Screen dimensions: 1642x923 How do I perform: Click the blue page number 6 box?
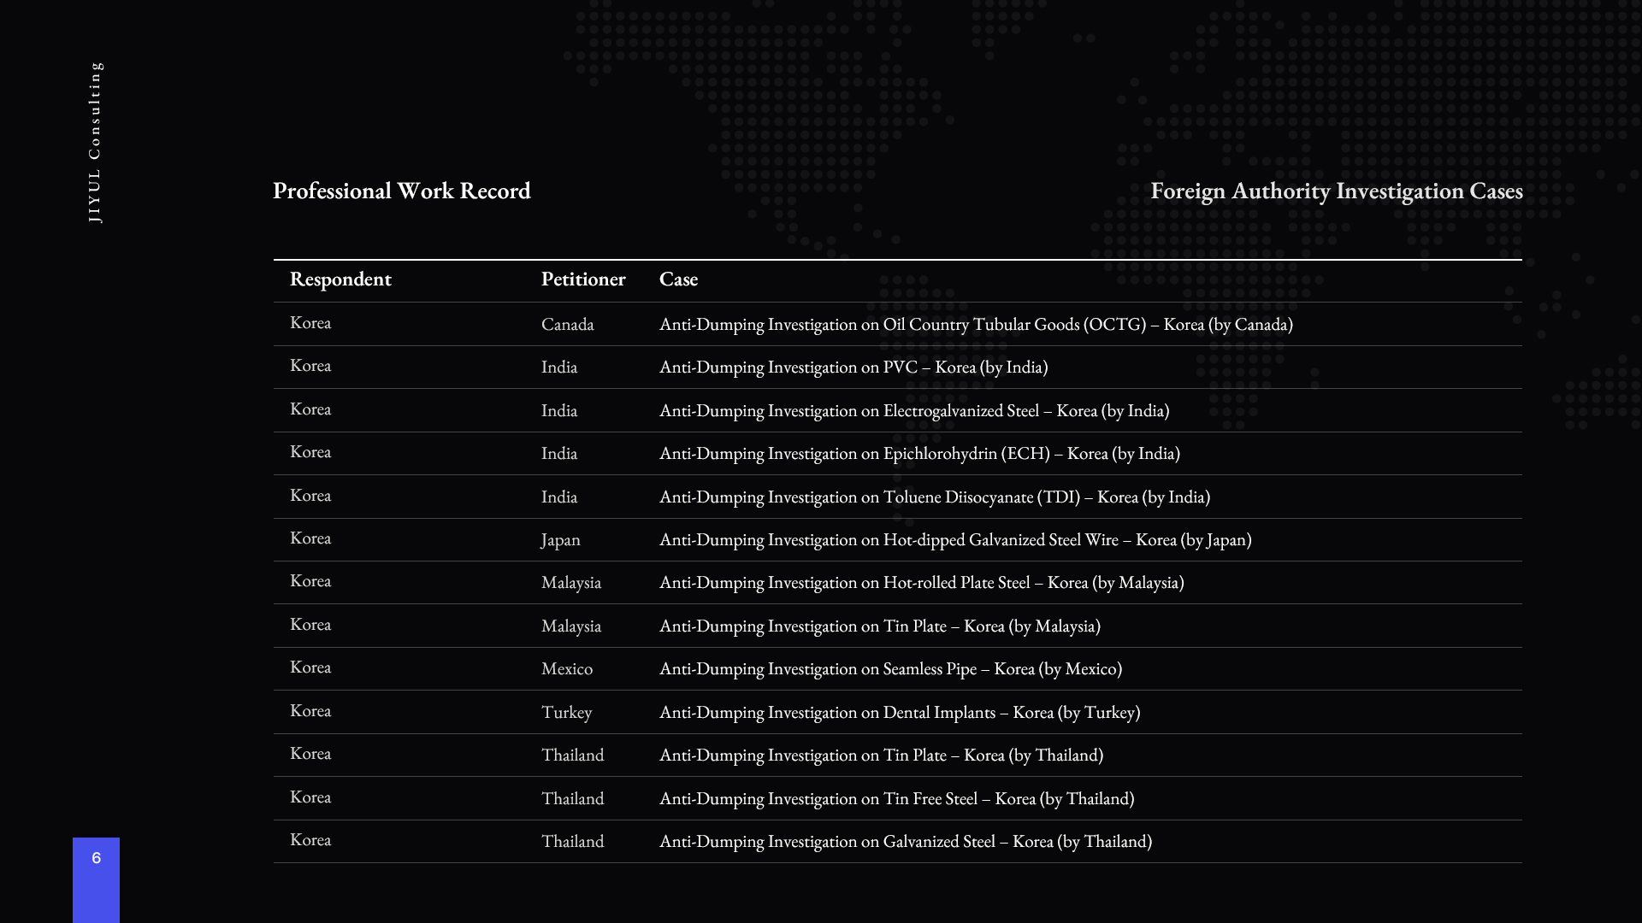(96, 878)
